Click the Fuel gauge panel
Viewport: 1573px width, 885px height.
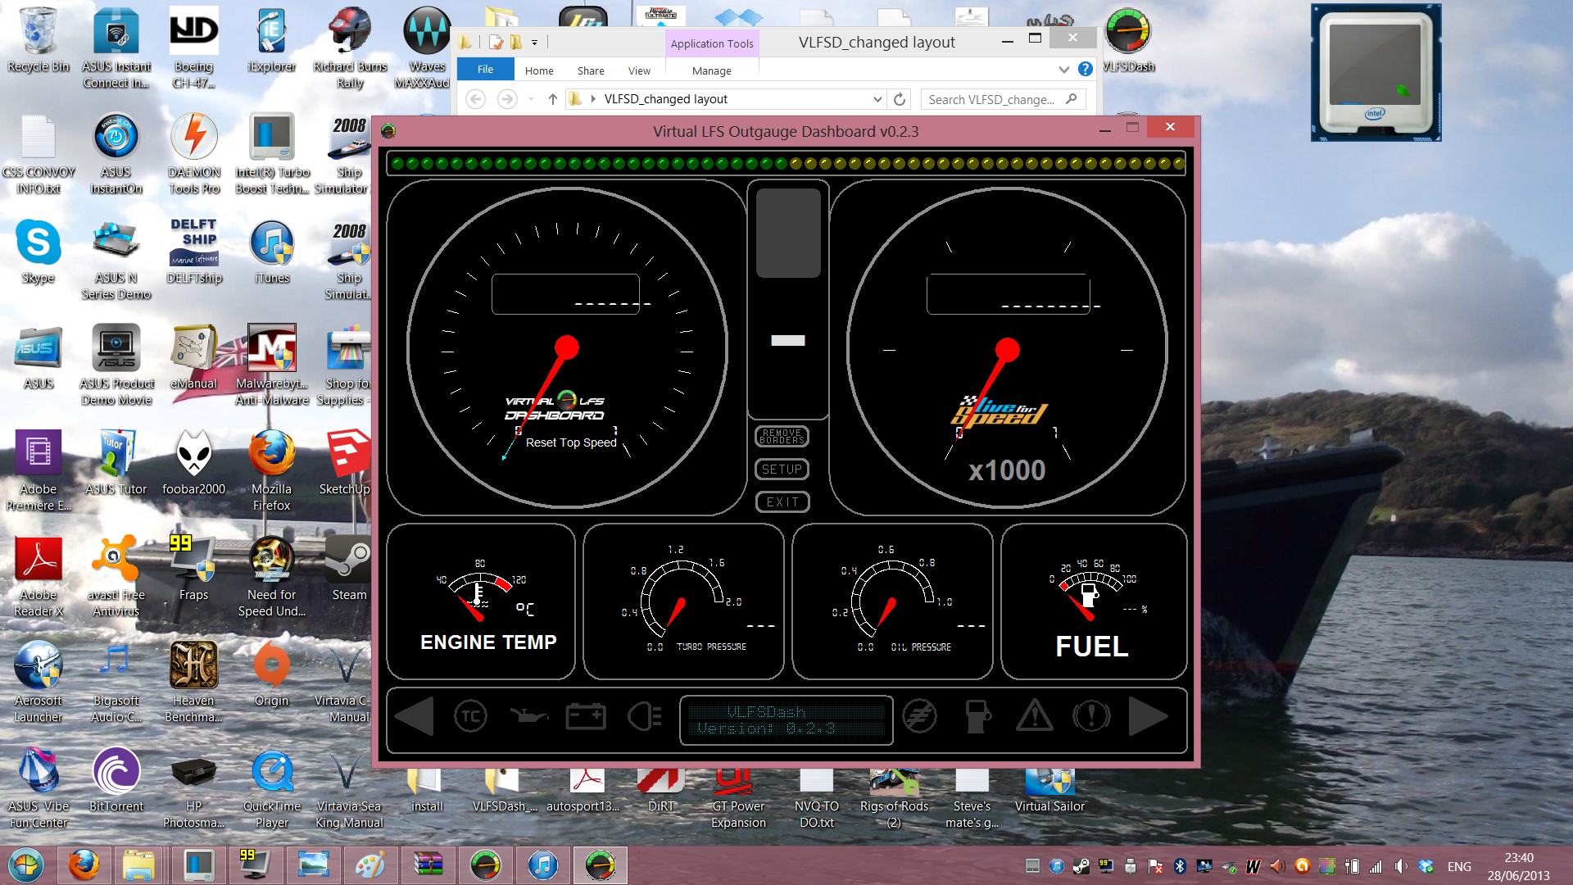pos(1094,601)
